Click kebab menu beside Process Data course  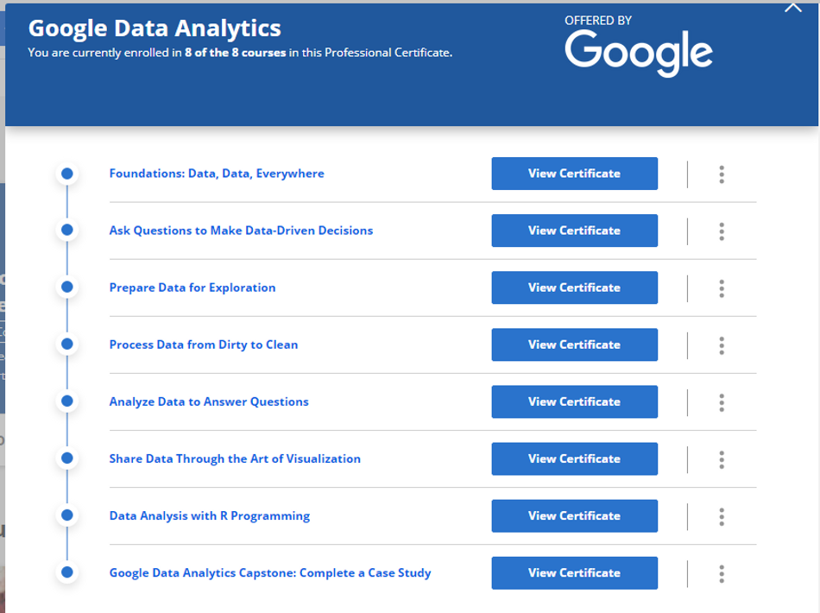tap(722, 345)
